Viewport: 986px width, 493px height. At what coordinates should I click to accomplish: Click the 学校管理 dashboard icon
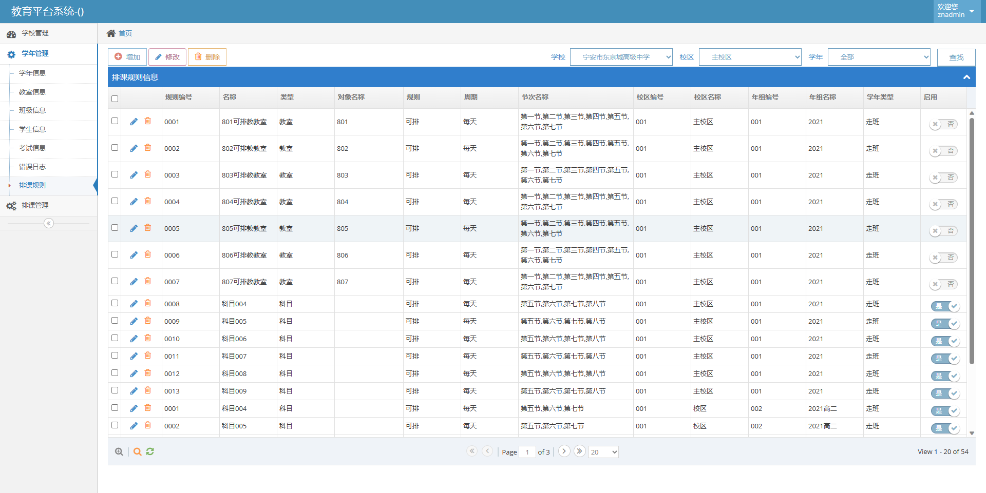[x=11, y=34]
